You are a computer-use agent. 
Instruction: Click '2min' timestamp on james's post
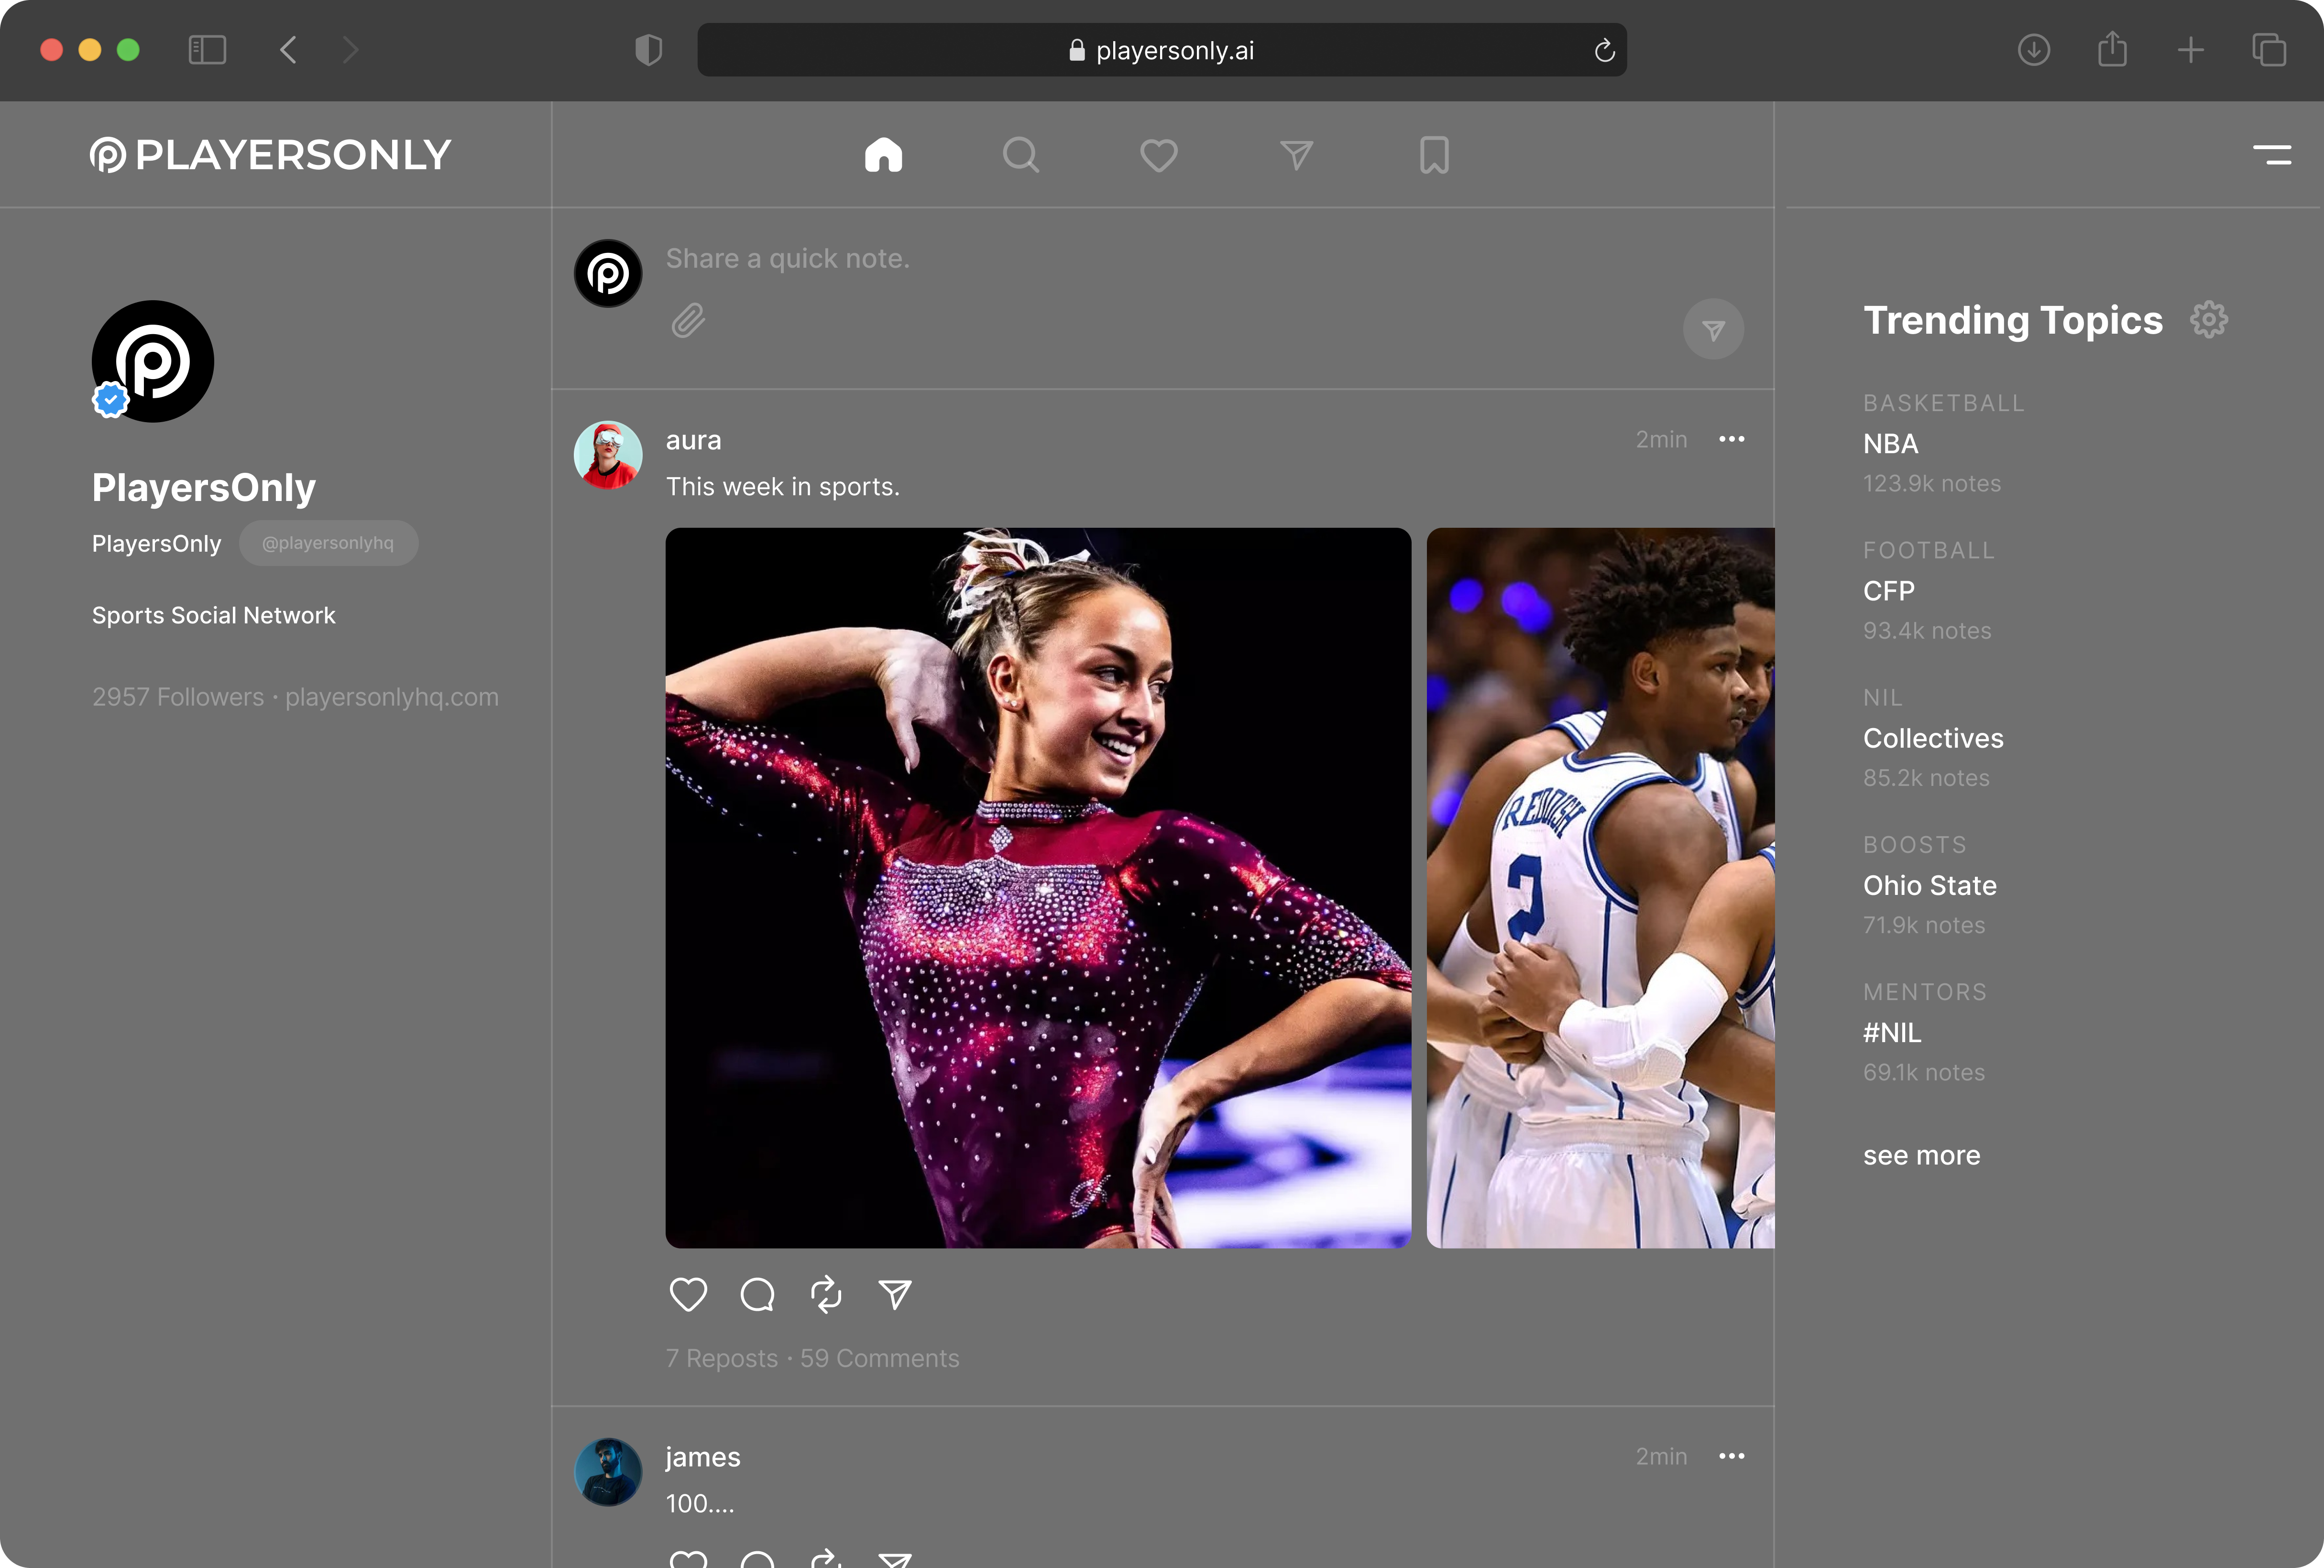pos(1661,1456)
